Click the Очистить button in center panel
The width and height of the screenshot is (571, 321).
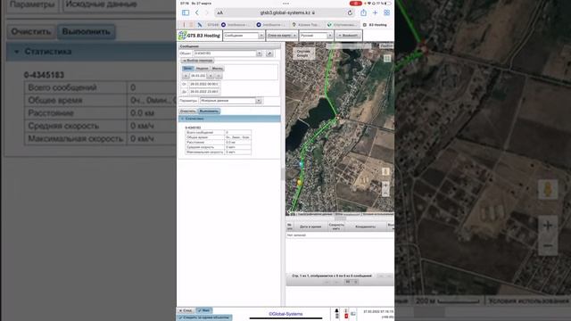tap(188, 111)
